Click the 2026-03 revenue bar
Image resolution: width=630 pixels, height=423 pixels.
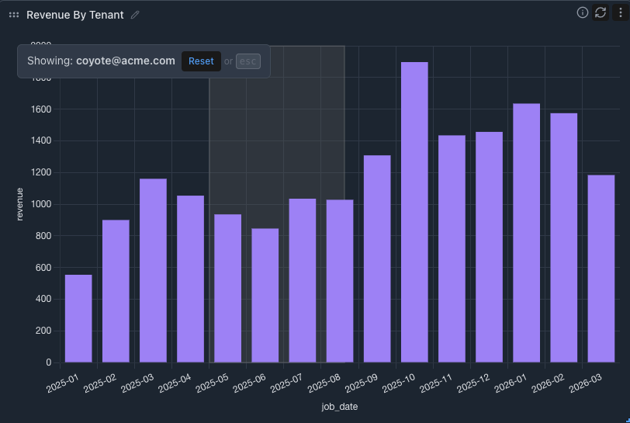[x=601, y=269]
